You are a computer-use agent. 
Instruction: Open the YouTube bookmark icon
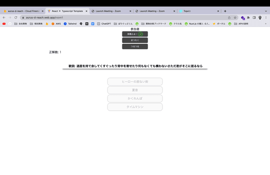tap(4, 24)
